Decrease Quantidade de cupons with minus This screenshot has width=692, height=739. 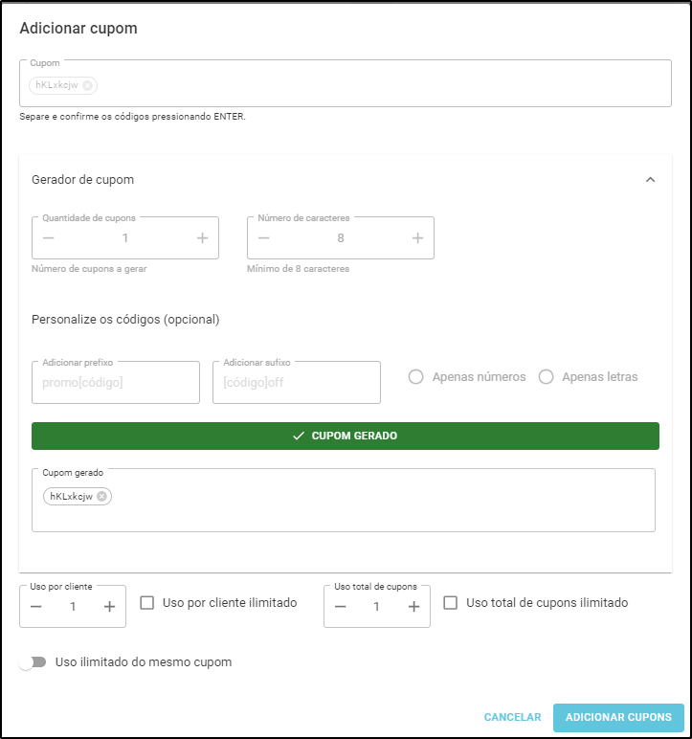click(49, 238)
